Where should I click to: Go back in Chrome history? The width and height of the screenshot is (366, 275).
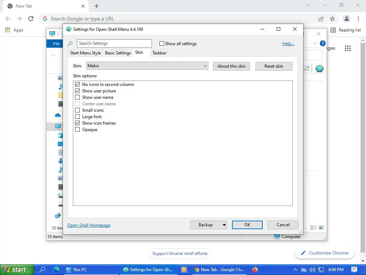[8, 19]
